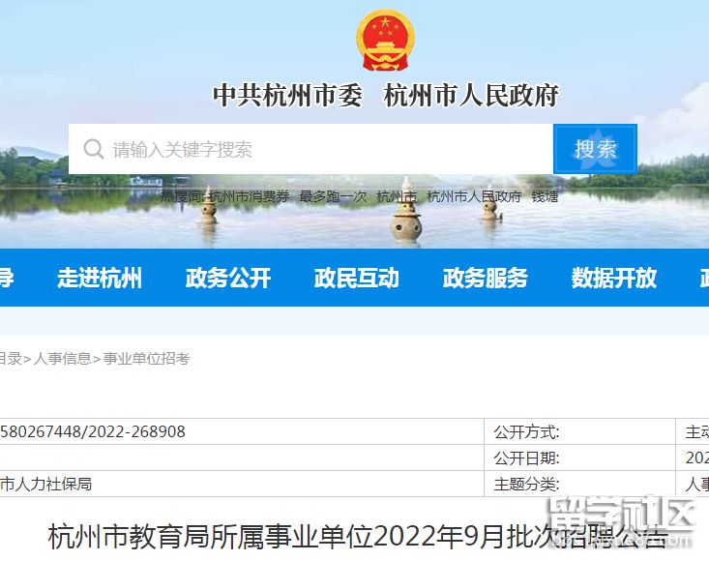The width and height of the screenshot is (709, 561).
Task: Open 事业单位招考 breadcrumb link
Action: click(146, 359)
